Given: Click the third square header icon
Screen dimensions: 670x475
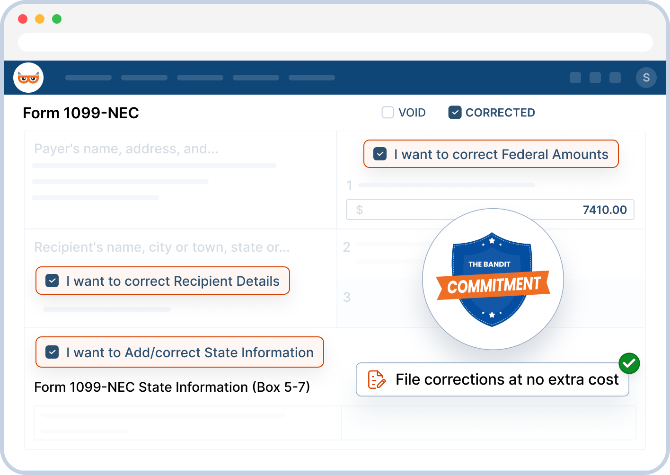Looking at the screenshot, I should point(615,78).
